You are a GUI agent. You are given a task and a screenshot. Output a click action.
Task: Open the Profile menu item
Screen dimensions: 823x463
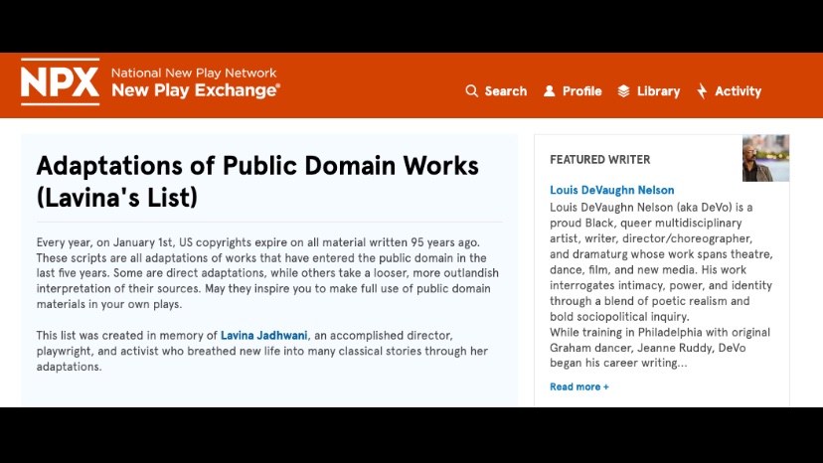[x=573, y=91]
